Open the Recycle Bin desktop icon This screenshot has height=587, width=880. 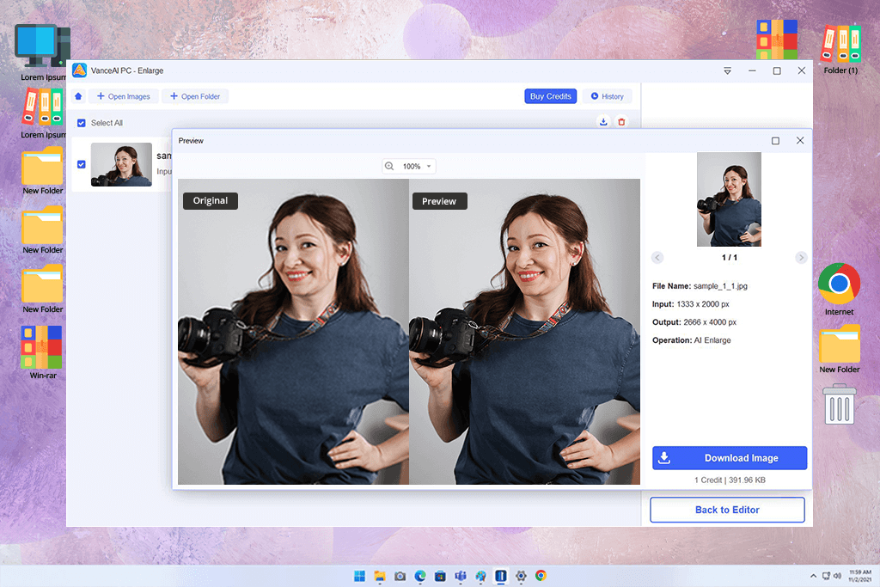(840, 404)
